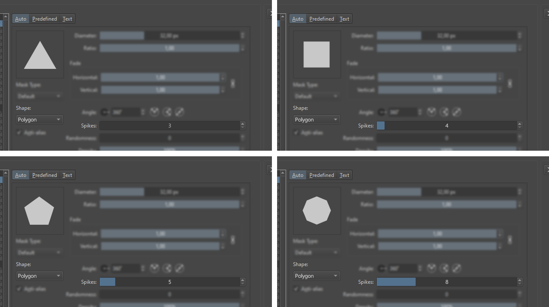Switch to Predefined tab in octagon panel
549x307 pixels.
coord(322,175)
